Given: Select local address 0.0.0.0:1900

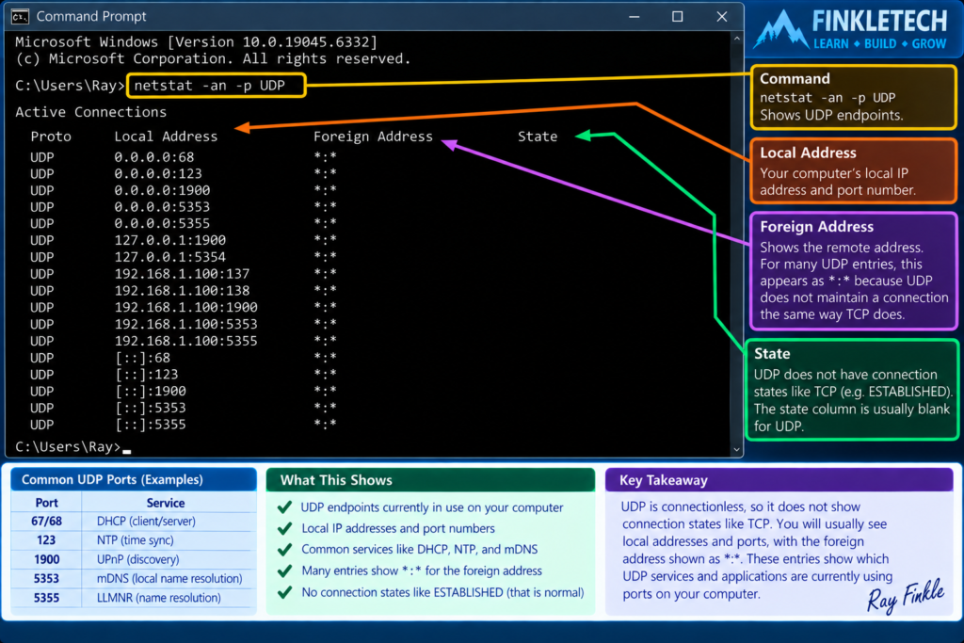Looking at the screenshot, I should tap(162, 190).
